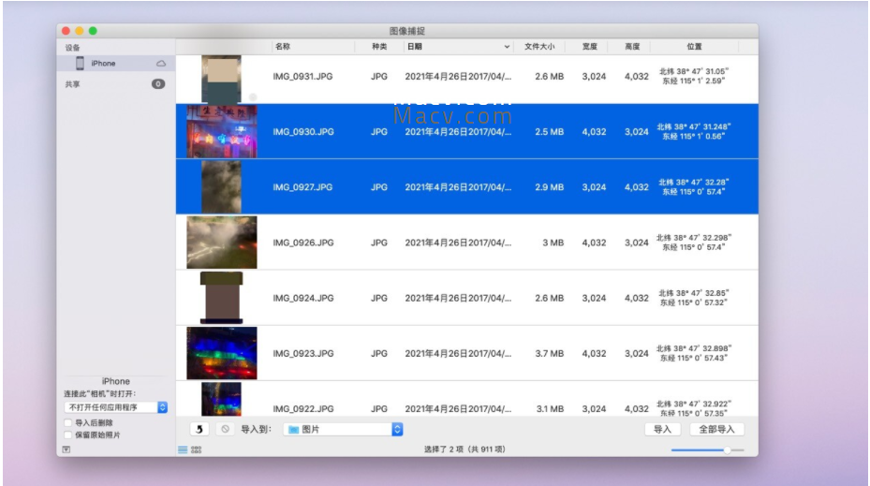Click file name IMG_0931.JPG
Screen dimensions: 870x486
(x=302, y=77)
